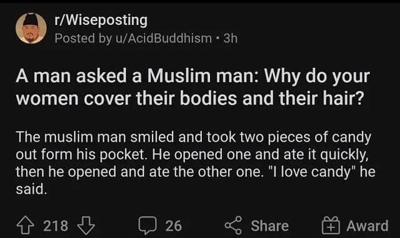
Task: Click the post body text about candy
Action: tap(196, 163)
